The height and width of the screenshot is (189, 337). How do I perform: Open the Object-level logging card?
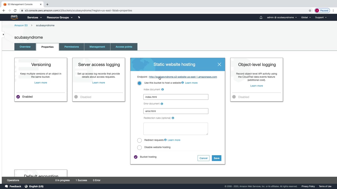(257, 80)
